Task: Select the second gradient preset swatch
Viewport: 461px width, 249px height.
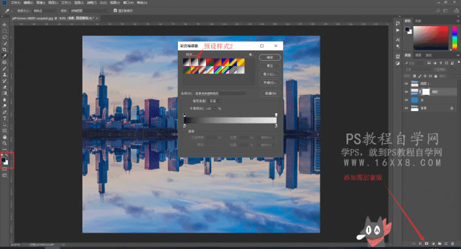Action: (194, 61)
